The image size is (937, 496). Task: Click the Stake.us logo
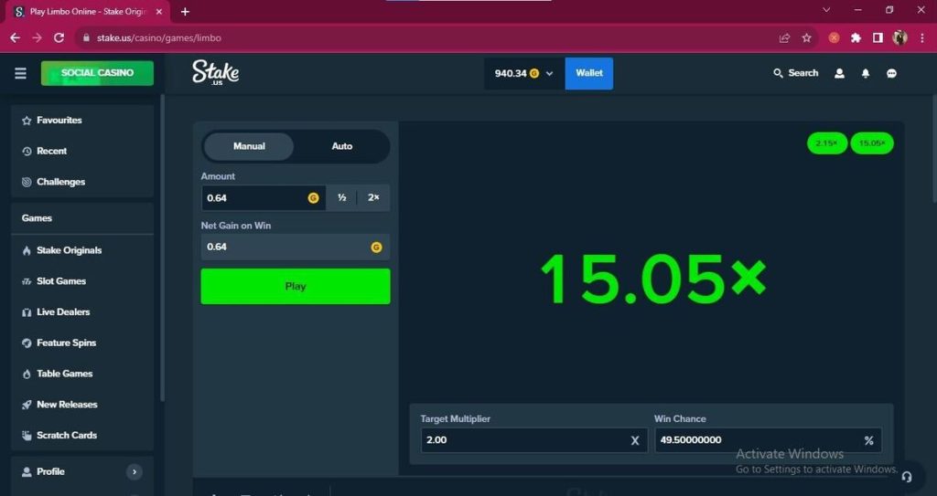coord(215,73)
